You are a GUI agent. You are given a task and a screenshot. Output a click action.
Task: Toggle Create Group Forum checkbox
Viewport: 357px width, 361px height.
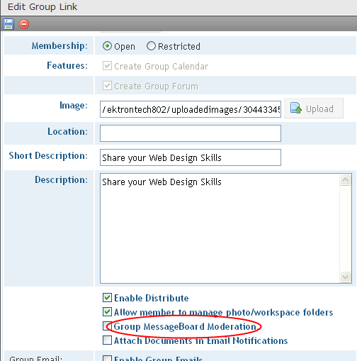pos(107,86)
